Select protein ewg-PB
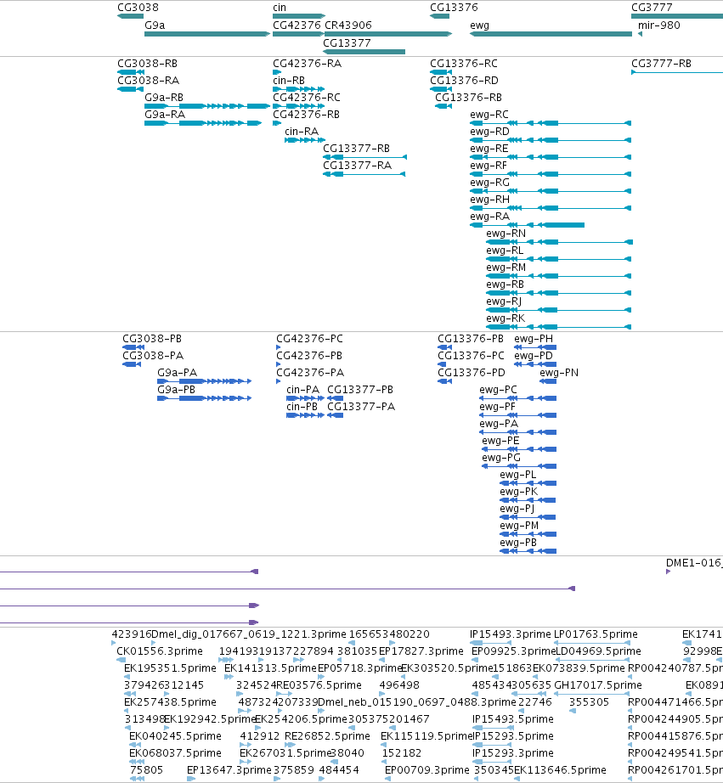723x783 pixels. pos(518,543)
